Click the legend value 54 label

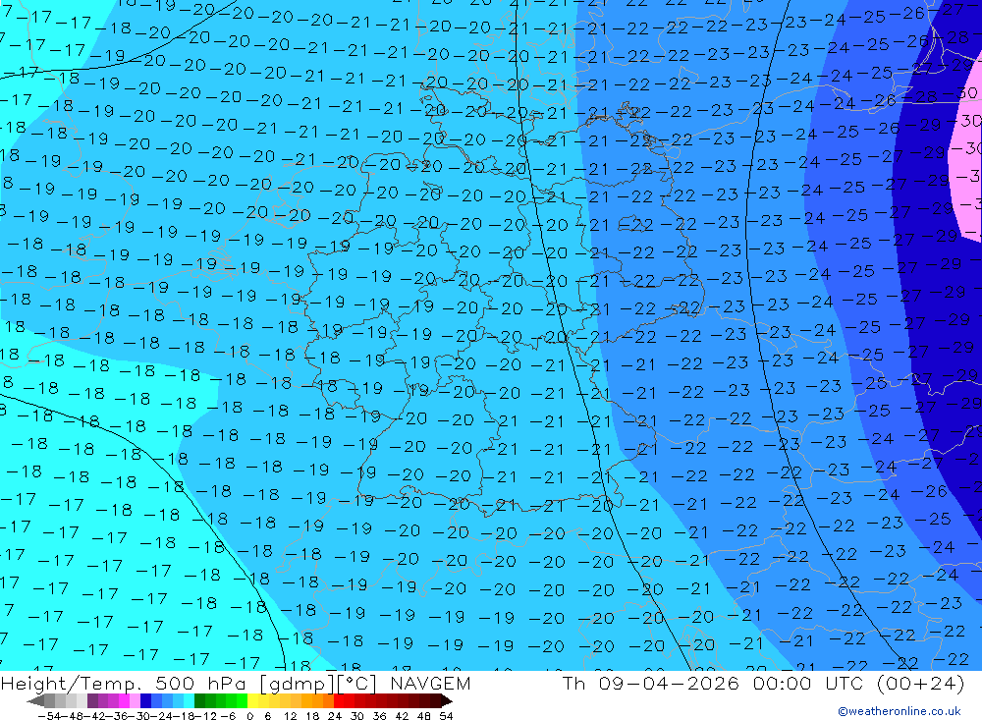[446, 716]
